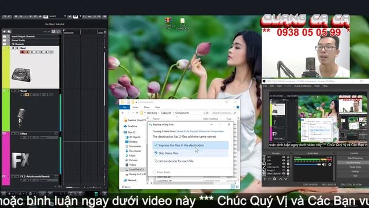Open the Share ribbon tab in Explorer

pos(146,107)
